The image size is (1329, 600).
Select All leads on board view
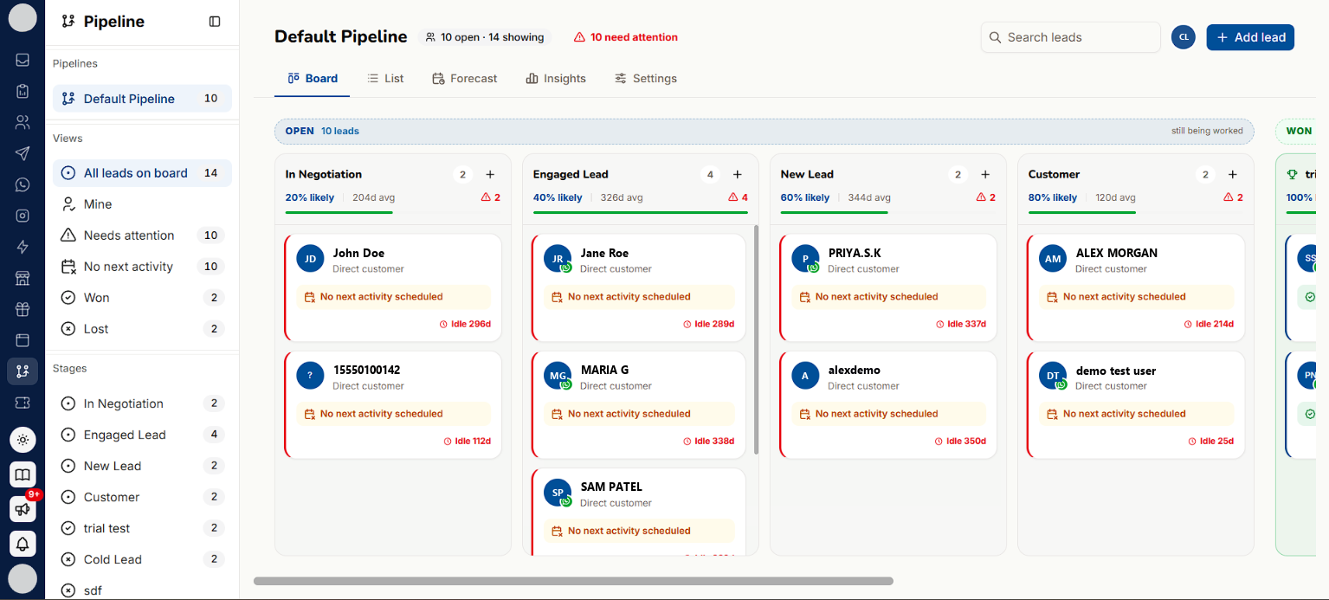click(142, 173)
